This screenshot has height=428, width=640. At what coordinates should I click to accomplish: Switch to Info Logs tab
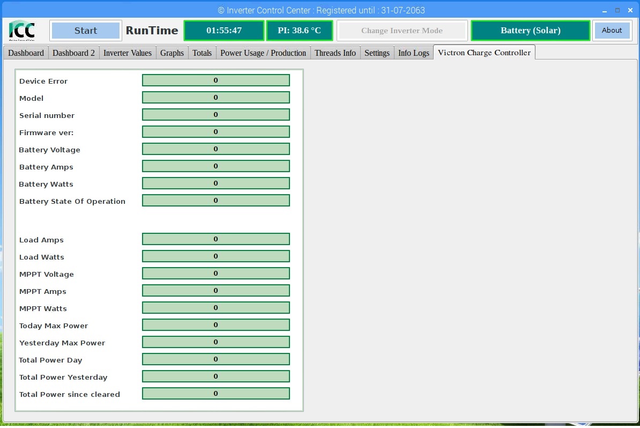click(x=413, y=53)
